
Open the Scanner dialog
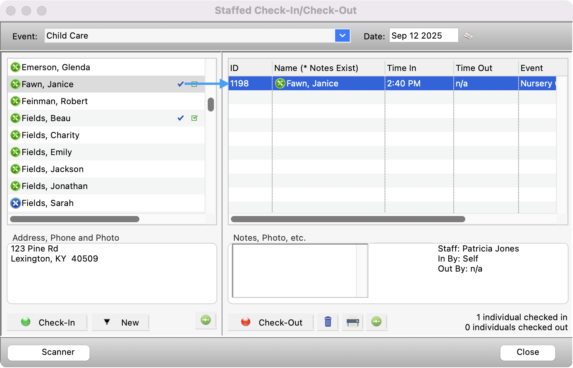click(48, 352)
